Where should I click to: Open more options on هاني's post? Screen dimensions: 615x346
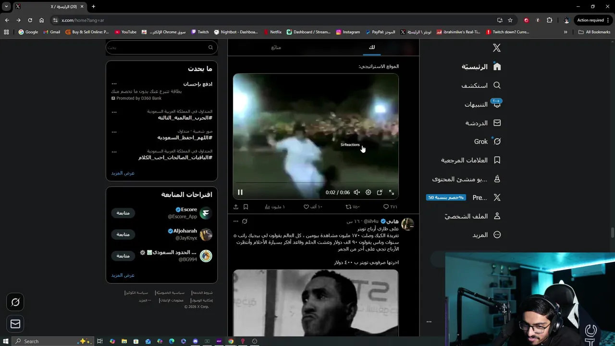point(235,221)
